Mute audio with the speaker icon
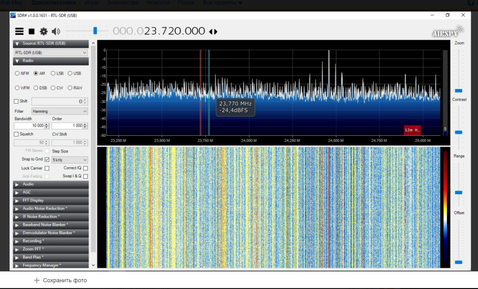This screenshot has width=478, height=289. 56,32
